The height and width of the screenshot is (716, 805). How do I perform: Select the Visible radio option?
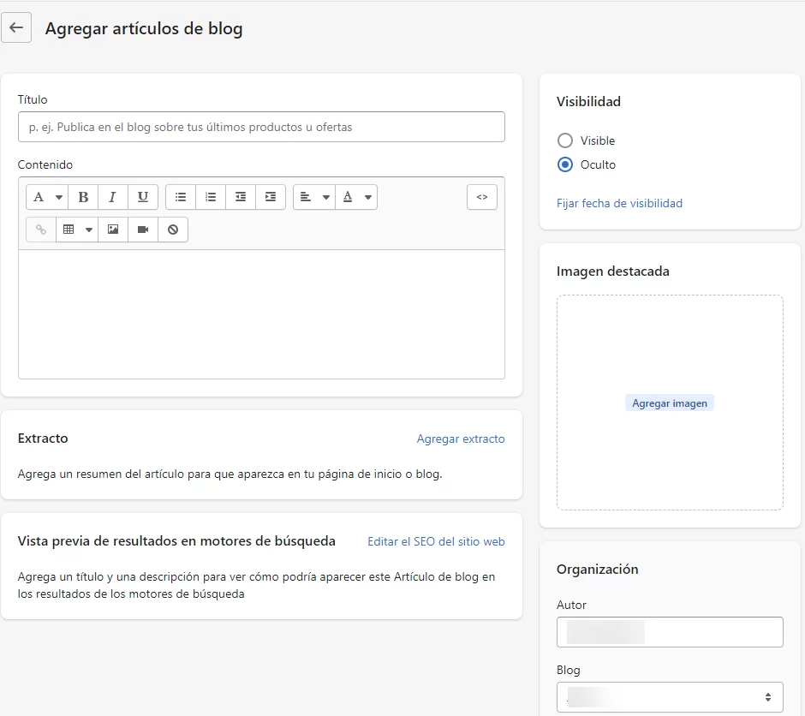[564, 140]
